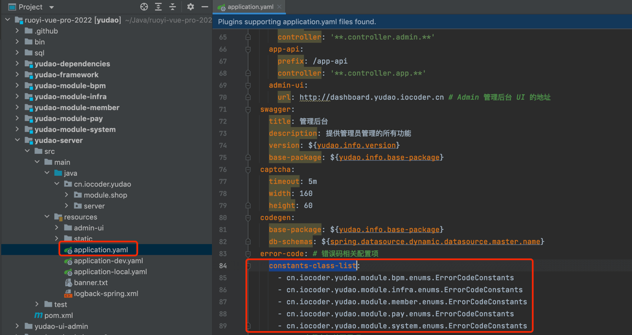Select logback-spring.xml file

pos(106,293)
